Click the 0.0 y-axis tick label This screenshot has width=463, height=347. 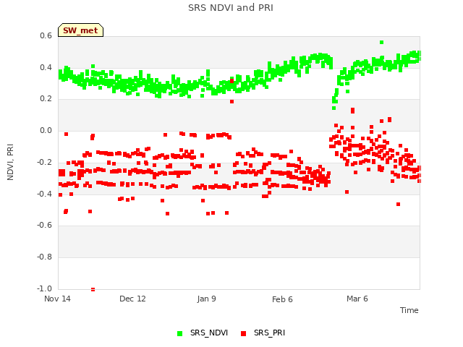pyautogui.click(x=46, y=130)
